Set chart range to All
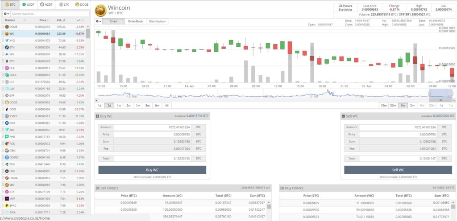The width and height of the screenshot is (457, 221). coord(167,106)
